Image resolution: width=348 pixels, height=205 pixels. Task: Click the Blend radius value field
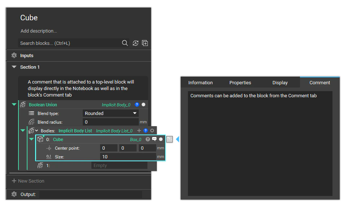(111, 122)
